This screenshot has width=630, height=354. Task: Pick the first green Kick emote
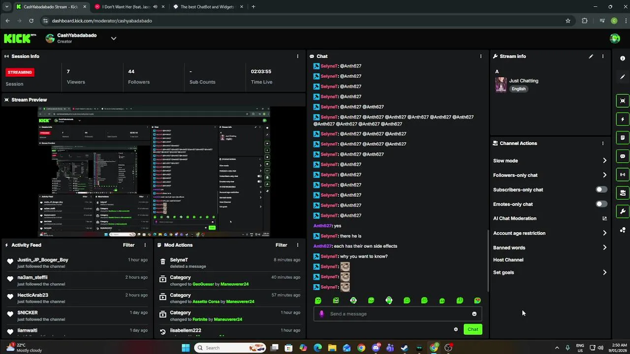coord(318,300)
